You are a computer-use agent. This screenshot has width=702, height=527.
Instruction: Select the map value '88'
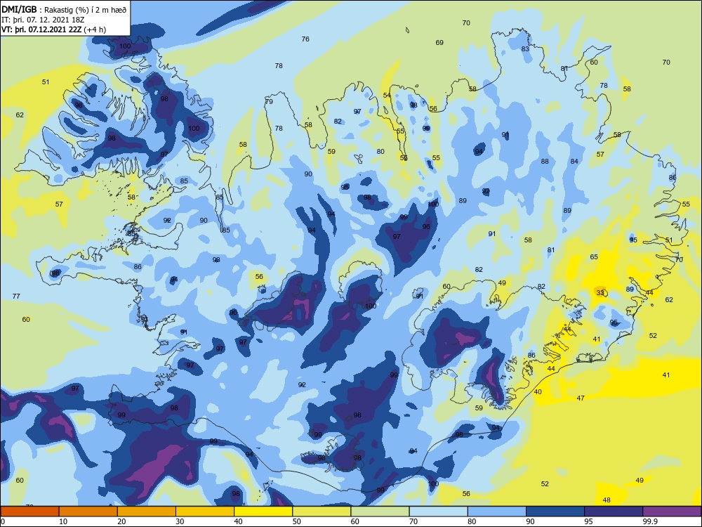pyautogui.click(x=545, y=162)
